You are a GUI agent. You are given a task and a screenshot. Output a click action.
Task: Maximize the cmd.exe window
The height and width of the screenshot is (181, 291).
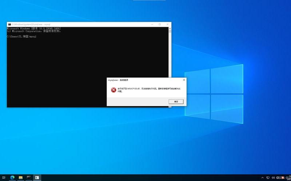[160, 24]
